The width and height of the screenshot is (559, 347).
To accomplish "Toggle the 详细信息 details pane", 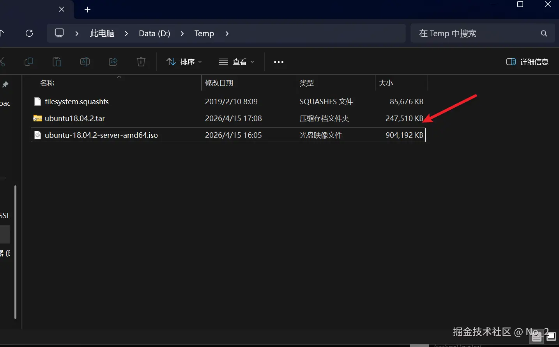I will pos(527,62).
